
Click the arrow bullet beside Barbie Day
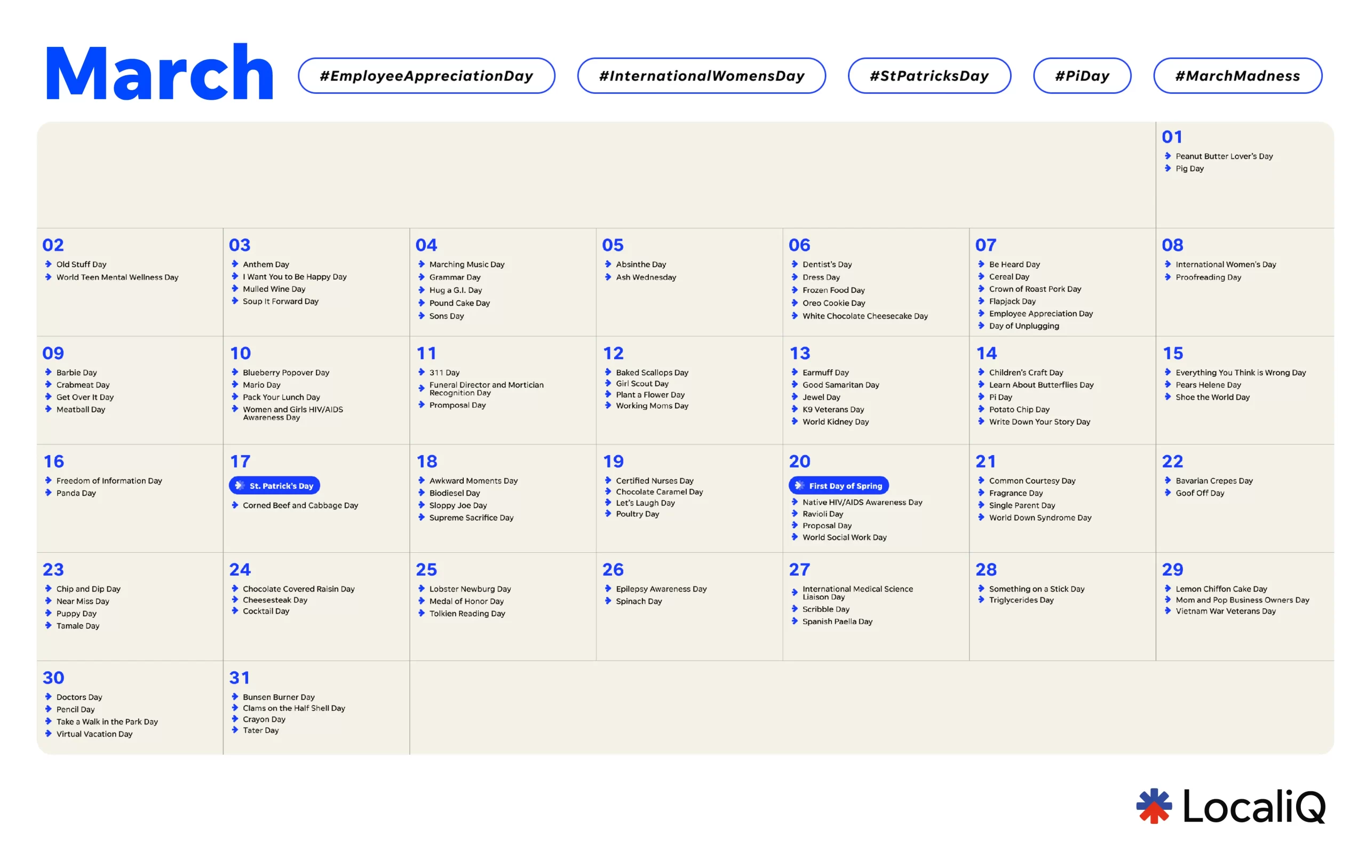coord(49,372)
